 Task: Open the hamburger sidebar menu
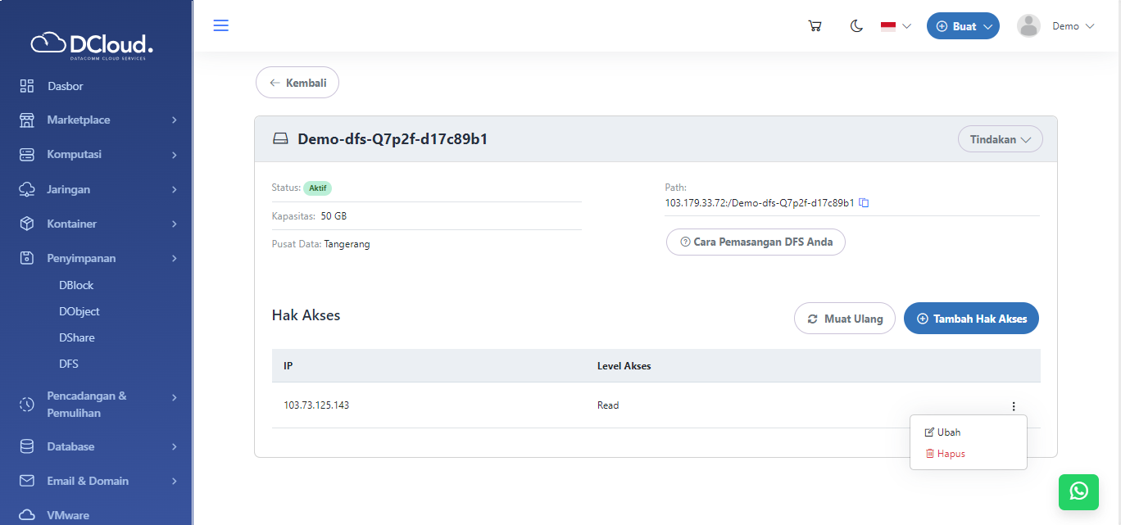(x=220, y=25)
